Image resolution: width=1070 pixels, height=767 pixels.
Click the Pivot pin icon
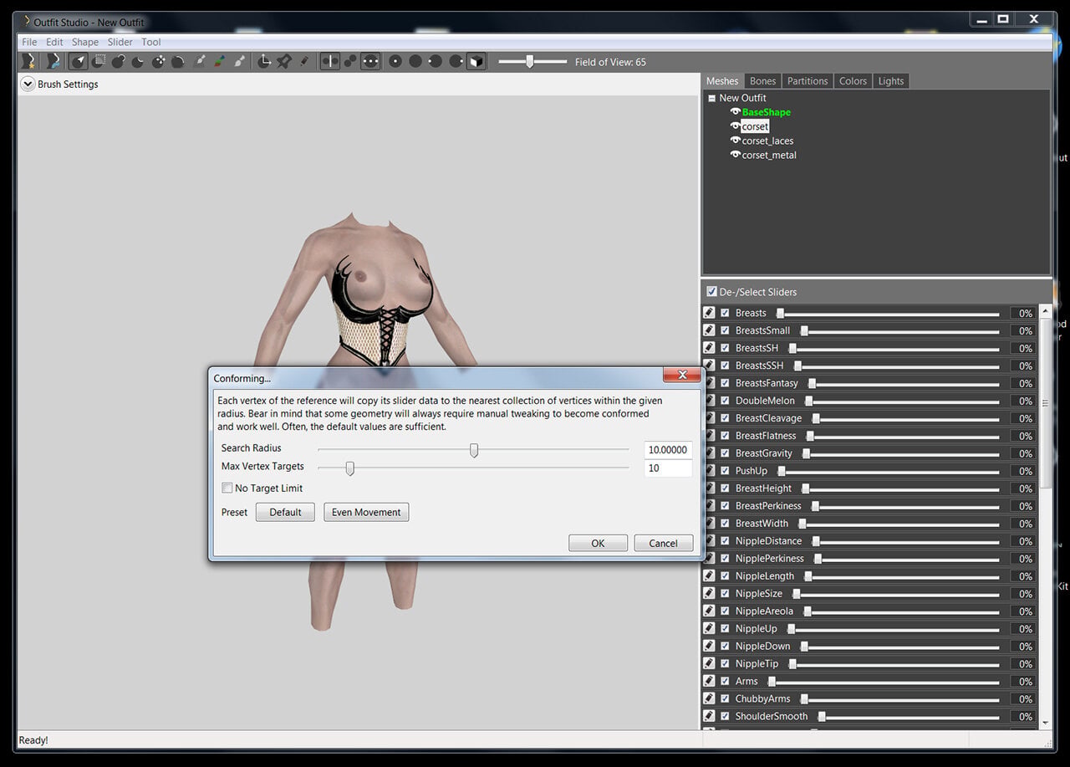[284, 61]
